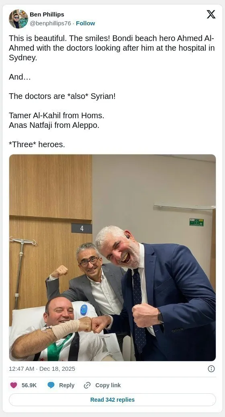The image size is (225, 417).
Task: Open the Ben Phillips display name
Action: click(47, 14)
